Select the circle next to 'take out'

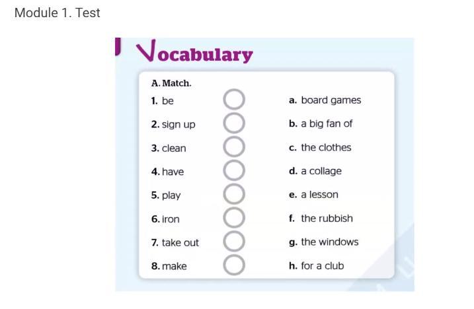point(234,242)
